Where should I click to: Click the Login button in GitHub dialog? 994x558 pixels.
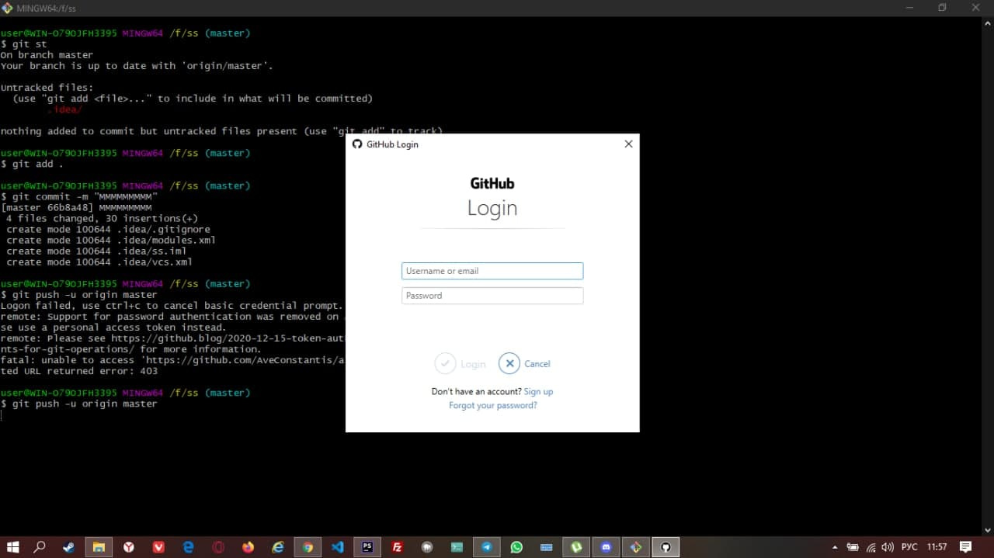click(461, 363)
